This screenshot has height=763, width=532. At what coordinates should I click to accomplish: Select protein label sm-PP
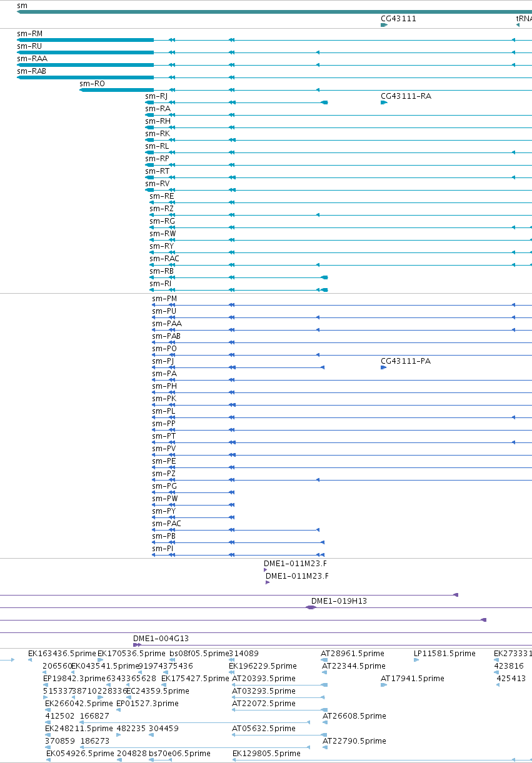coord(164,424)
